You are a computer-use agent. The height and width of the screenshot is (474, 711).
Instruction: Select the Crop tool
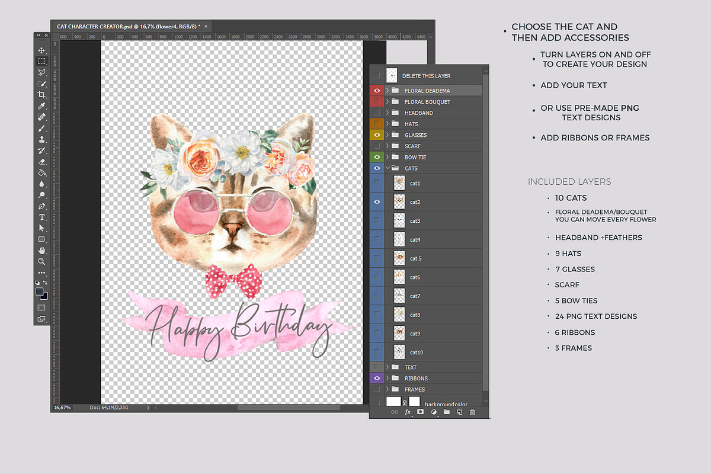pos(41,95)
